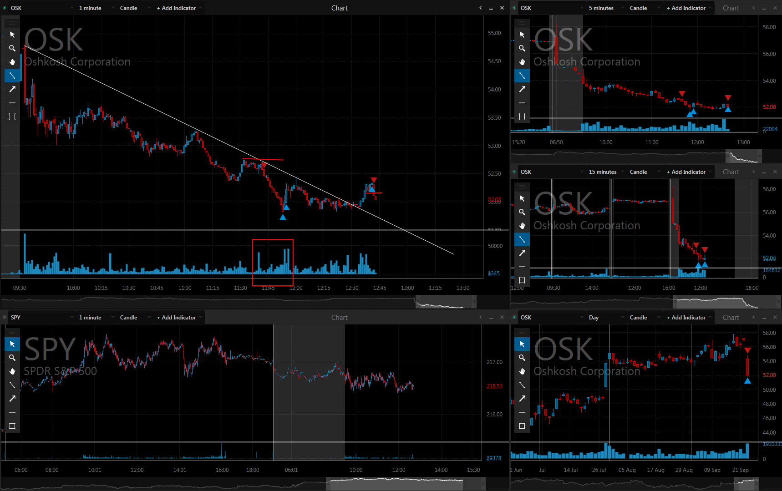Select horizontal line tool in OSK Day chart
The height and width of the screenshot is (491, 782).
[522, 412]
